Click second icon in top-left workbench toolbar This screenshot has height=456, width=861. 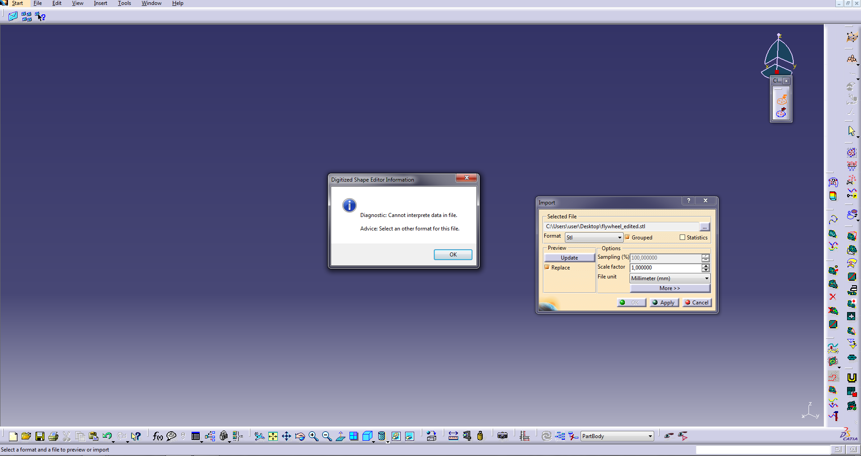click(26, 17)
